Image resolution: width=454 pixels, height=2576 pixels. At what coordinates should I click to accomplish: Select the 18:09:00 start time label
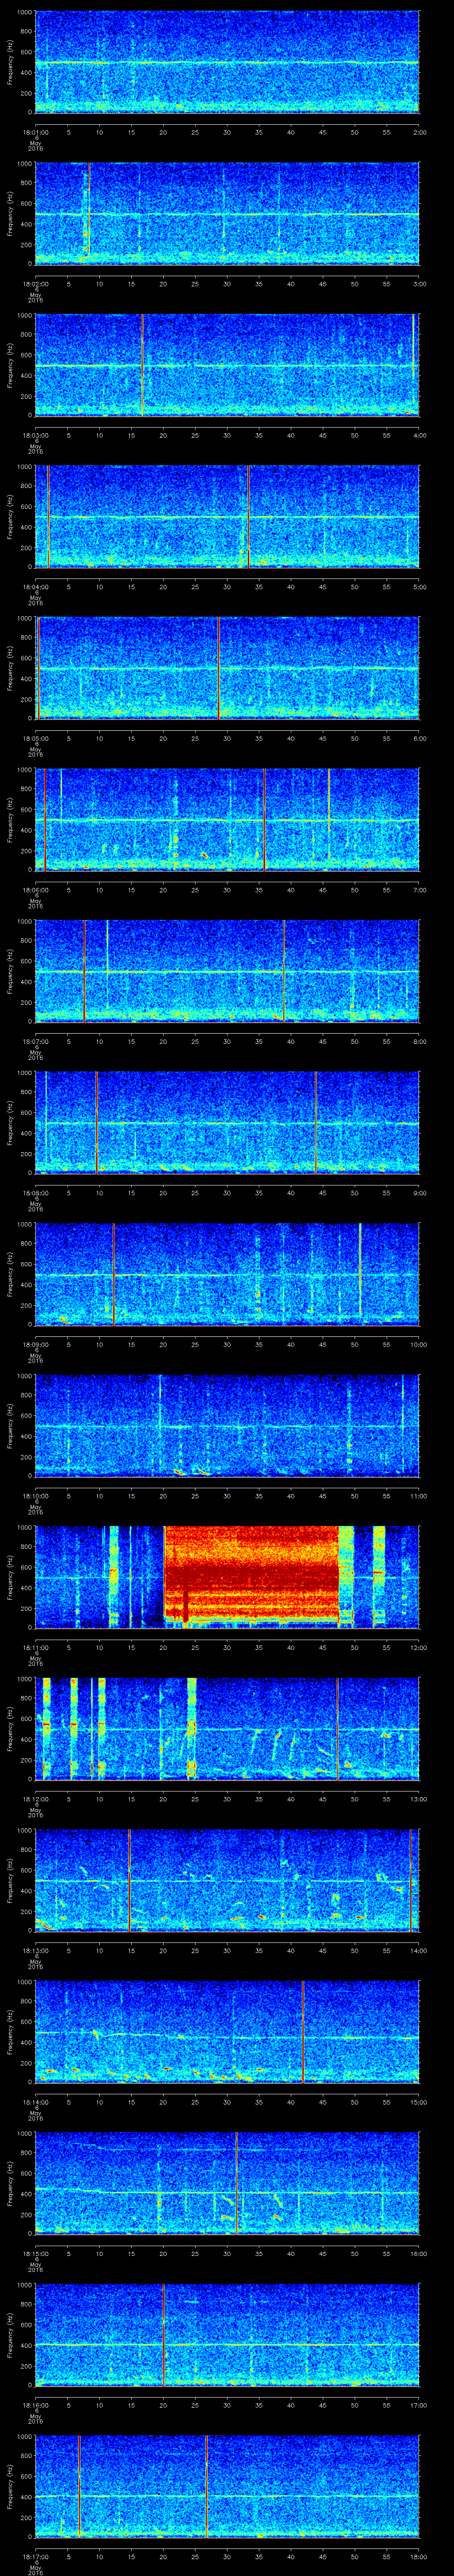(x=35, y=1344)
